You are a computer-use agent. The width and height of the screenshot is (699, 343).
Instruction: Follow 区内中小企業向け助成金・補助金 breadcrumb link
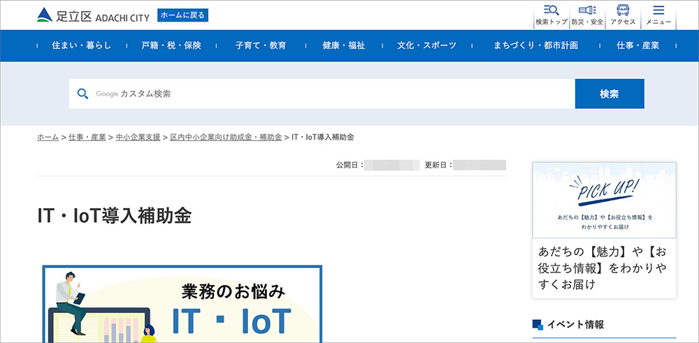click(x=226, y=137)
